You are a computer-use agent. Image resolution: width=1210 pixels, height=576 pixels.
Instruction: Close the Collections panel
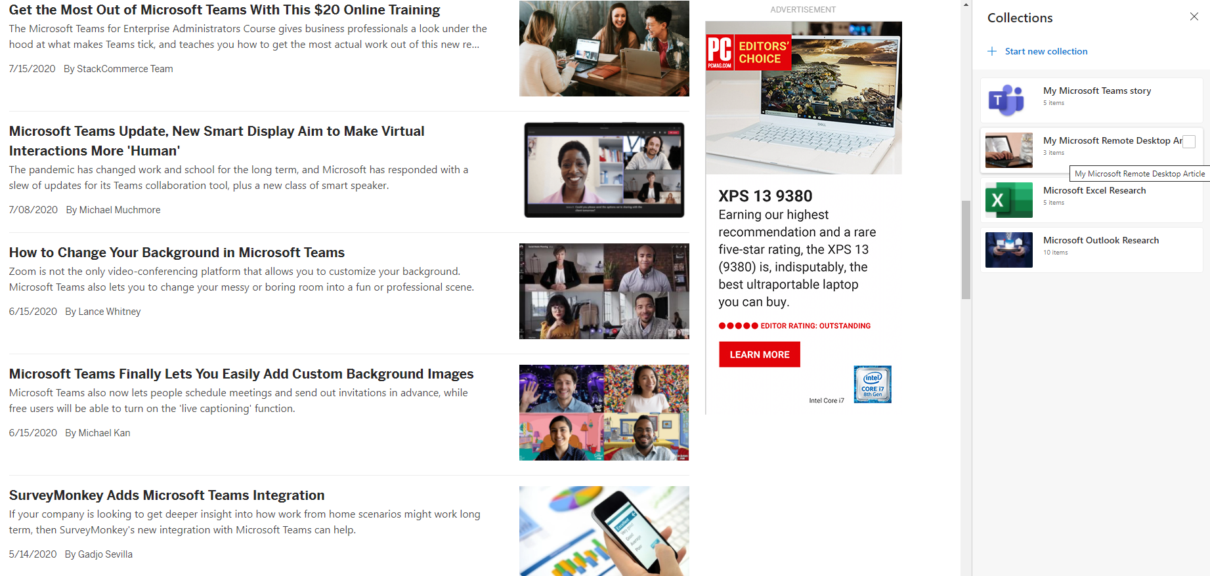(x=1194, y=17)
